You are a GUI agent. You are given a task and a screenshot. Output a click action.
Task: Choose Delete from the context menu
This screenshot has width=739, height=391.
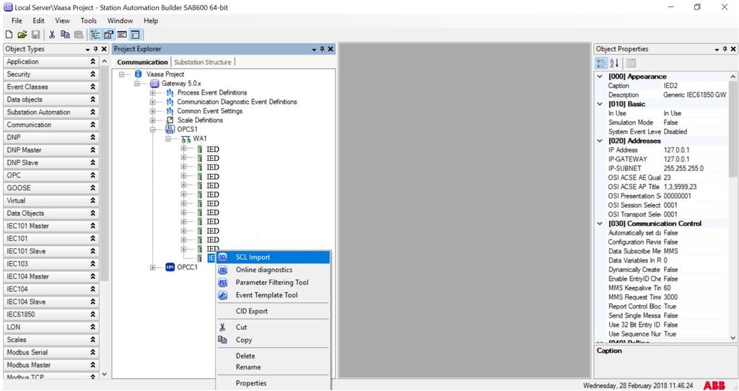pos(274,356)
